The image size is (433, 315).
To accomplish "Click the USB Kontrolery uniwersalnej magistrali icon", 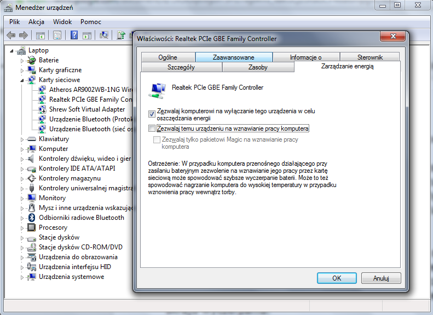I will point(32,188).
